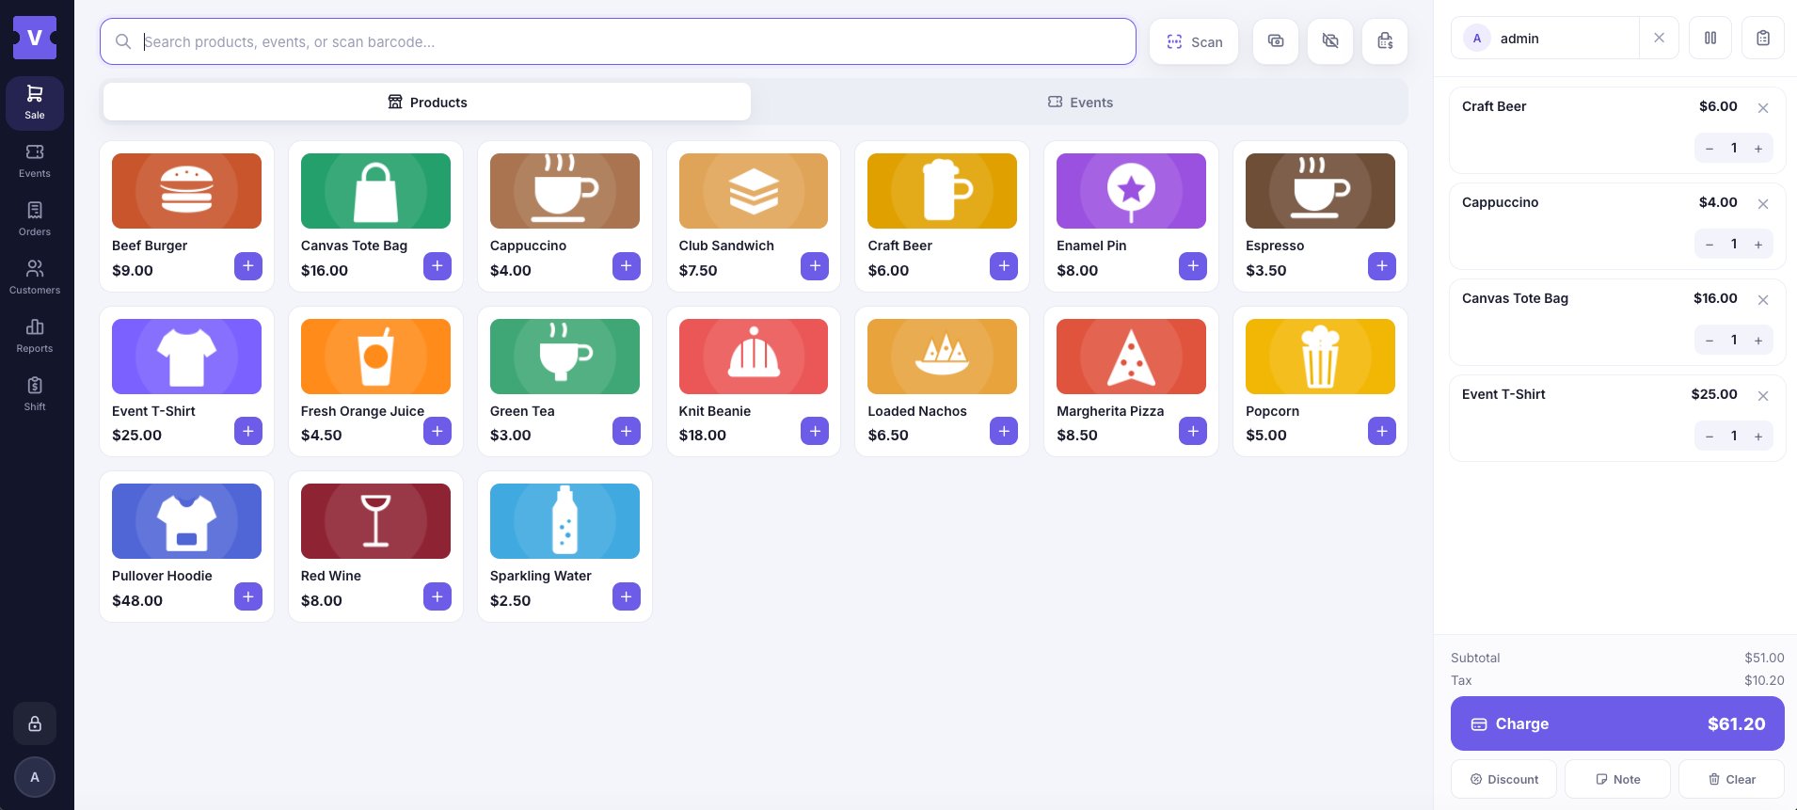Click the Craft Beer cart item name

point(1494,106)
